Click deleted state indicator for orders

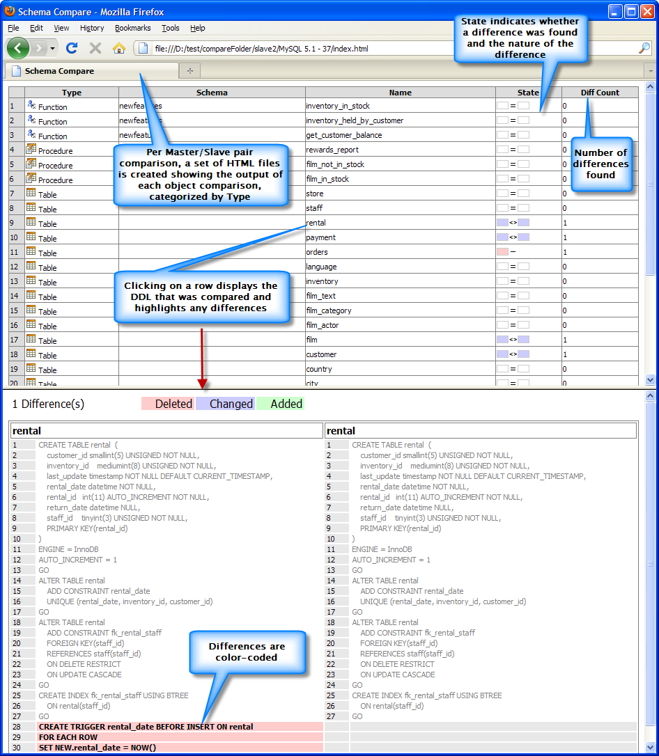[506, 252]
